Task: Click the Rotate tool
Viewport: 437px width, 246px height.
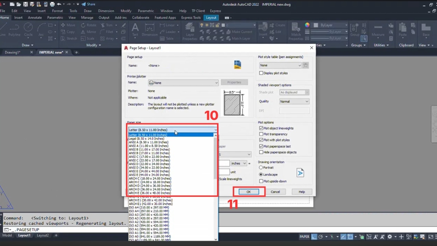Action: point(88,25)
